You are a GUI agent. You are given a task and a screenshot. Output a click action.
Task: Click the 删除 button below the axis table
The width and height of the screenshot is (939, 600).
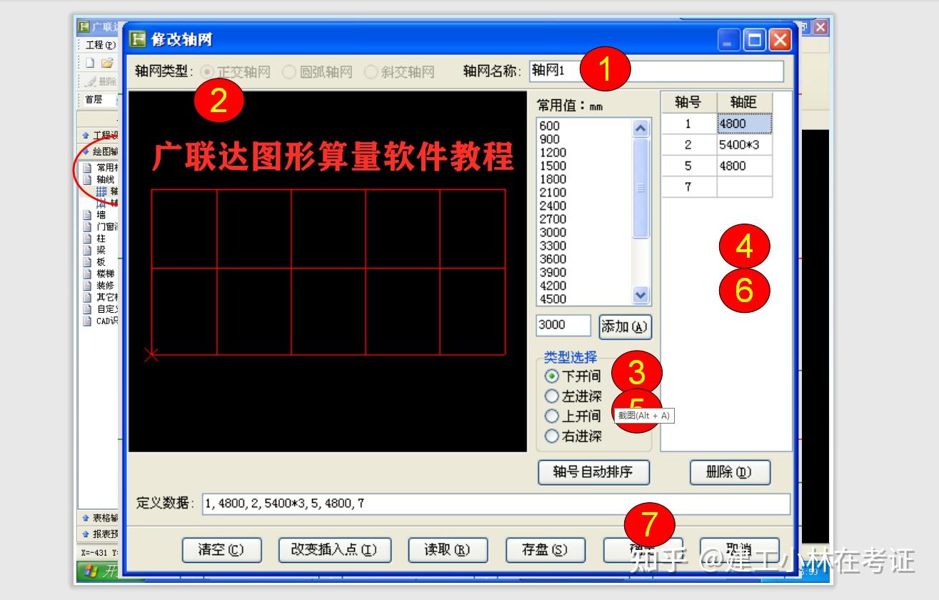[x=730, y=472]
